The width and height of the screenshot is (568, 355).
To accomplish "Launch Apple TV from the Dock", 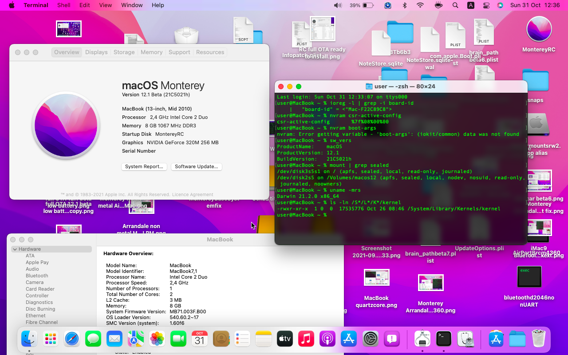I will coord(285,339).
